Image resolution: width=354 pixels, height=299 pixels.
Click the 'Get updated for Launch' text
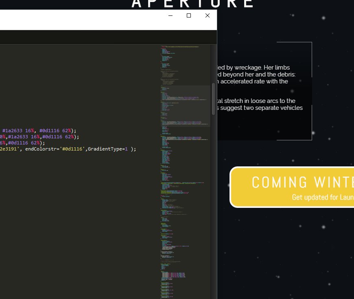click(323, 197)
